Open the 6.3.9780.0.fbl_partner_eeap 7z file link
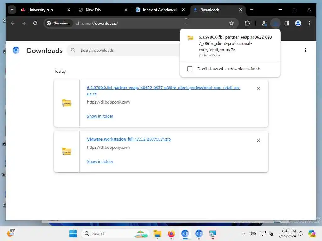 click(x=164, y=91)
